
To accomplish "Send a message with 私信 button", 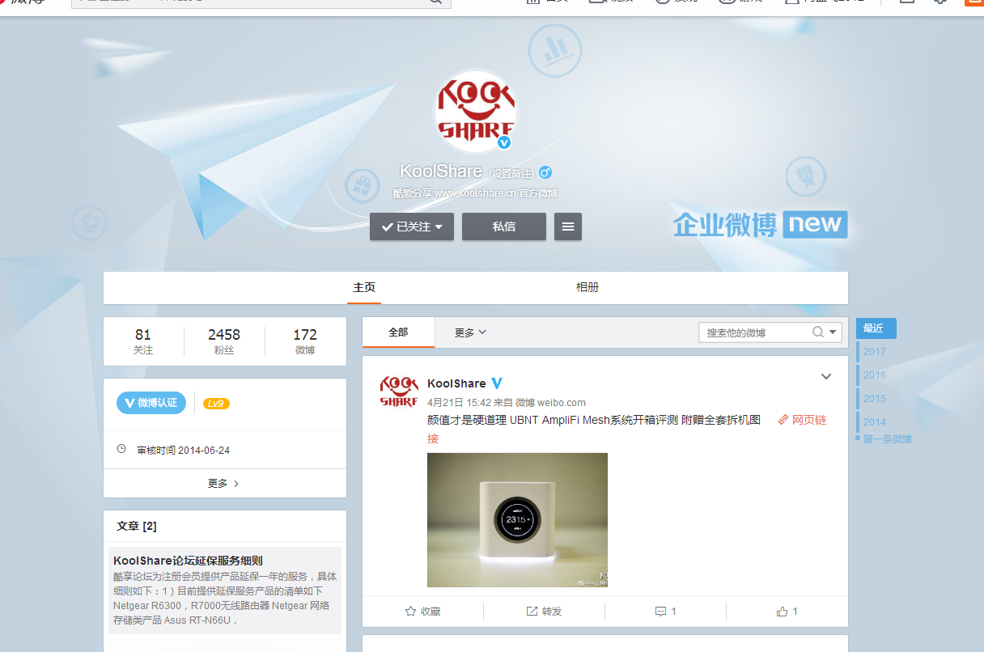I will click(503, 227).
